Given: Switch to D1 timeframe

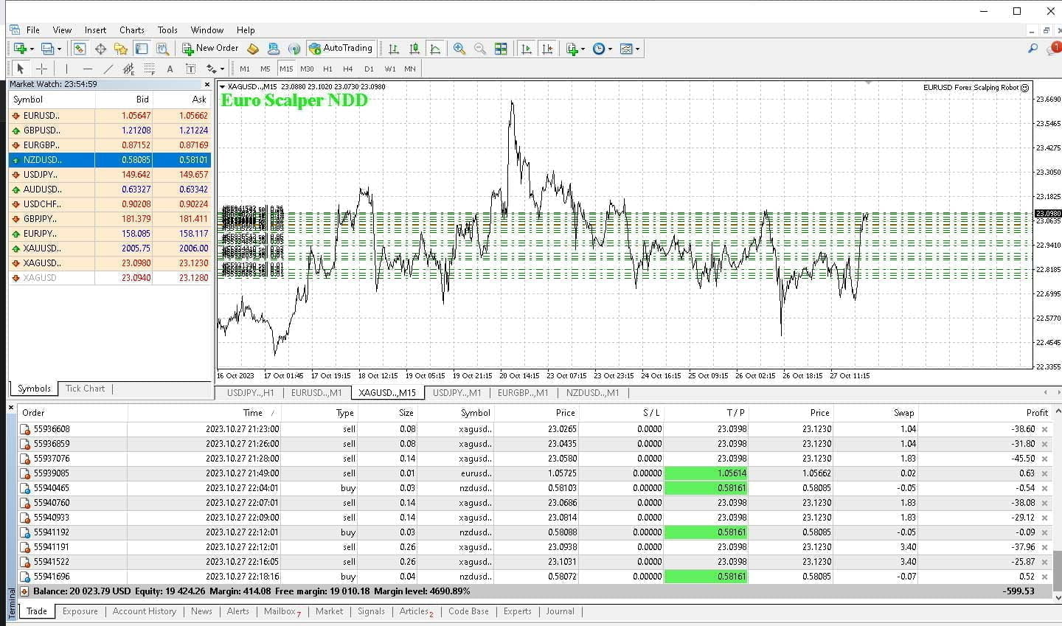Looking at the screenshot, I should point(369,69).
